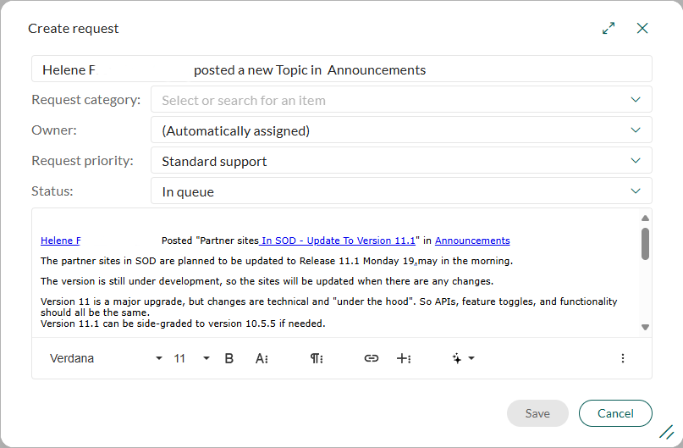Screen dimensions: 683x448
Task: Follow the Announcements link in message body
Action: pos(472,241)
